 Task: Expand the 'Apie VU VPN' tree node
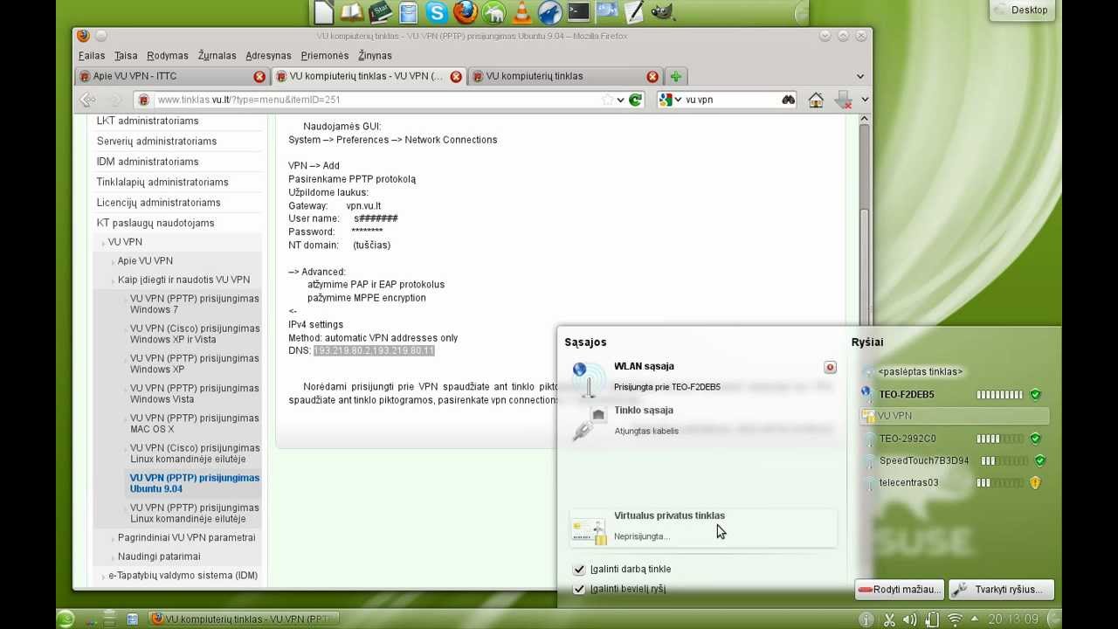[x=113, y=261]
